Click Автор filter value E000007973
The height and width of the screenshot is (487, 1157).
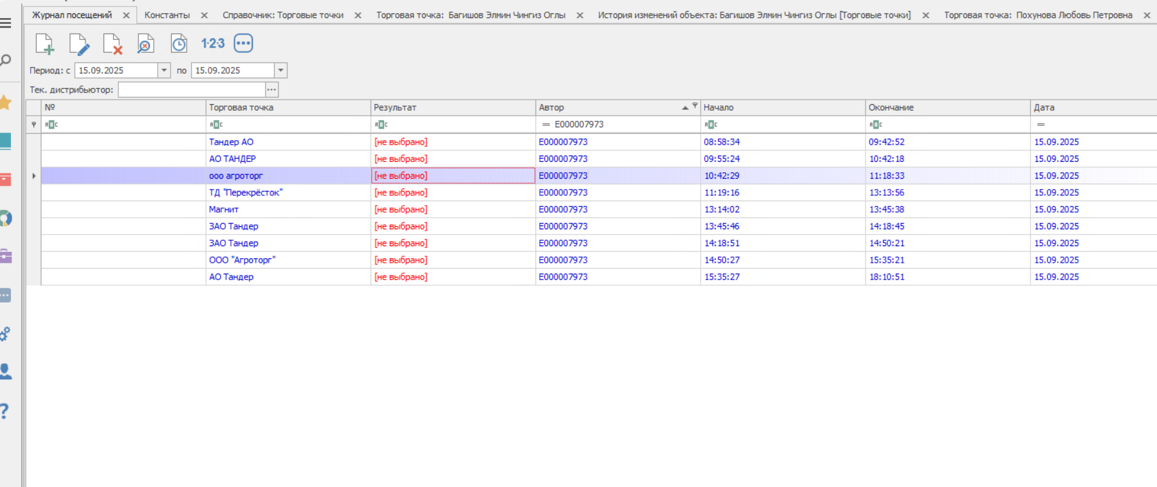(x=579, y=125)
